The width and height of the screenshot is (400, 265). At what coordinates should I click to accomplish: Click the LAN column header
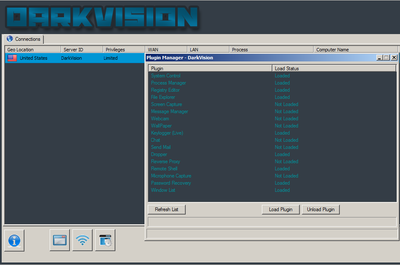[x=208, y=50]
